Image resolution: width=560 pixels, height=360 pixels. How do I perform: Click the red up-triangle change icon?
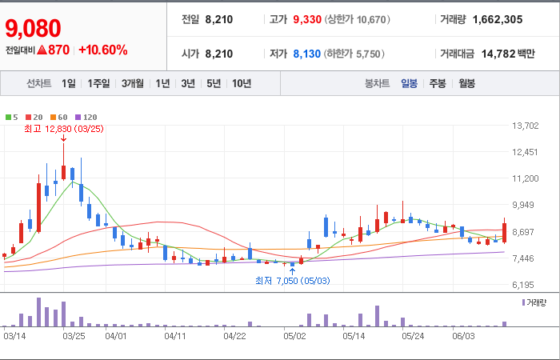pyautogui.click(x=42, y=50)
